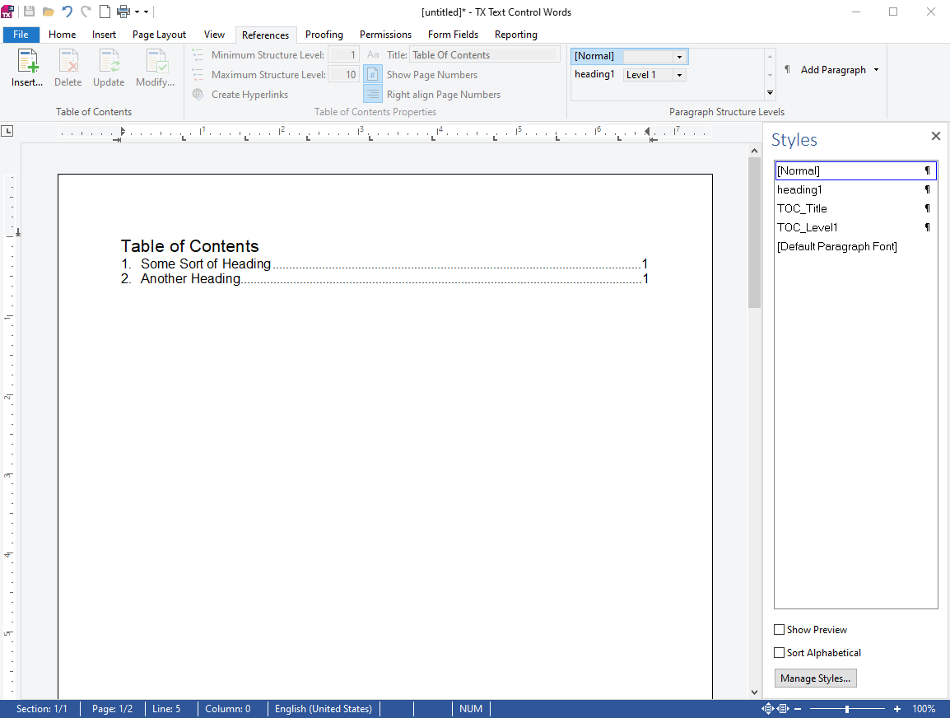The image size is (950, 718).
Task: Check the Sort Alphabetical option
Action: pos(779,653)
